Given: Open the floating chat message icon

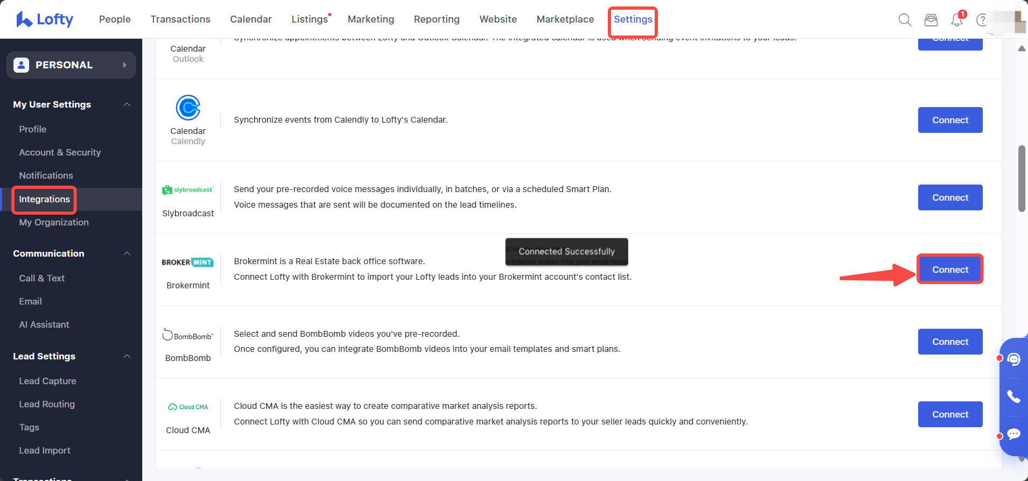Looking at the screenshot, I should click(x=1013, y=434).
